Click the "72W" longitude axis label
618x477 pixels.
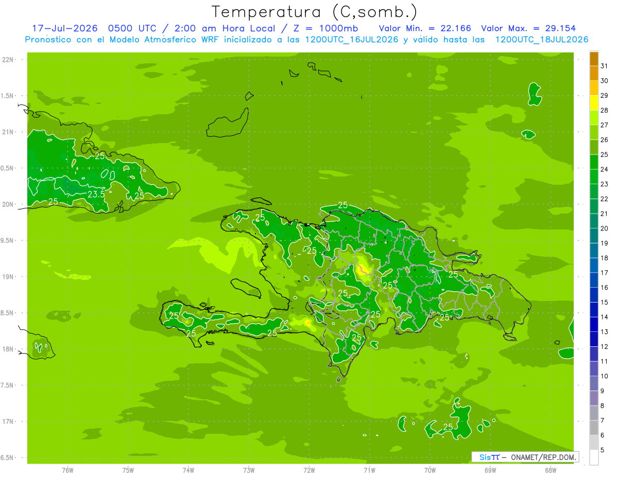coord(309,470)
